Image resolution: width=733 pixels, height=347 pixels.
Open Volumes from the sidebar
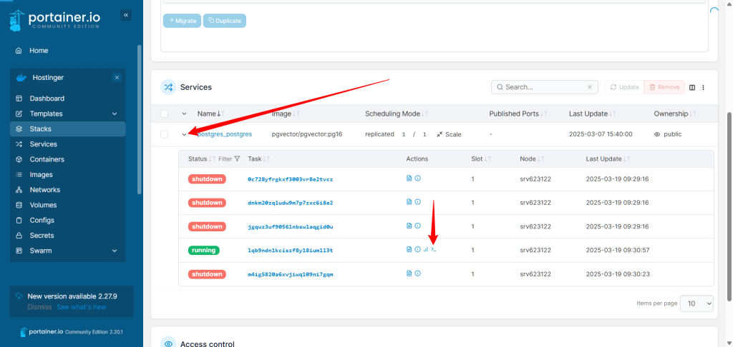(42, 205)
